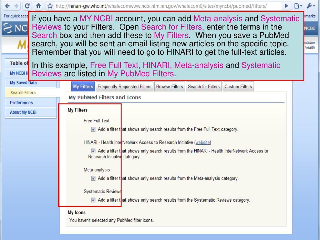The height and width of the screenshot is (240, 320).
Task: Click the go arrow beside the address bar
Action: (x=287, y=6)
